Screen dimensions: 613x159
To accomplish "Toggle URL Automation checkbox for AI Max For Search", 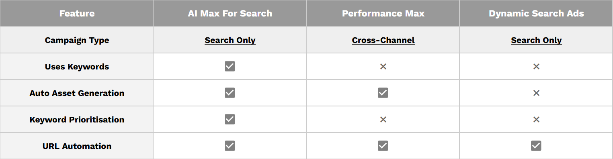I will click(230, 146).
